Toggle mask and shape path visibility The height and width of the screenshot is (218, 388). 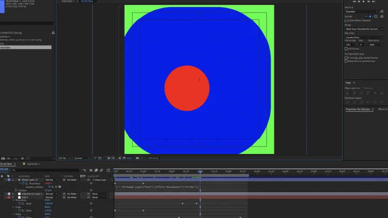pyautogui.click(x=104, y=158)
